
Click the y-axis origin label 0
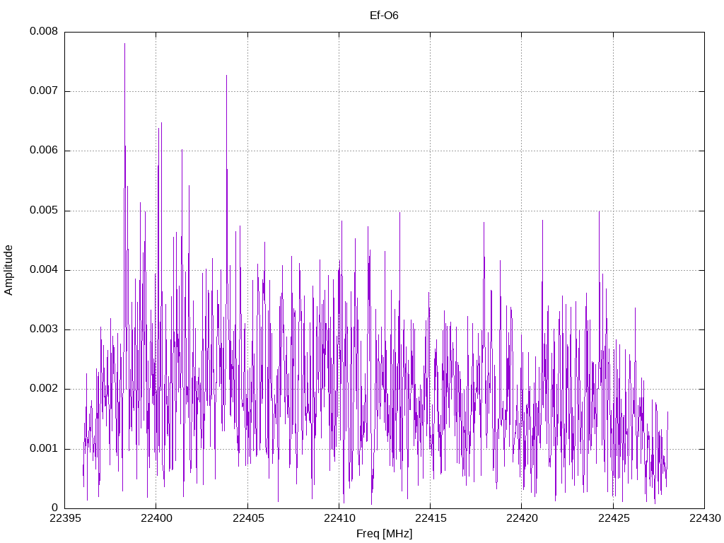coord(55,508)
